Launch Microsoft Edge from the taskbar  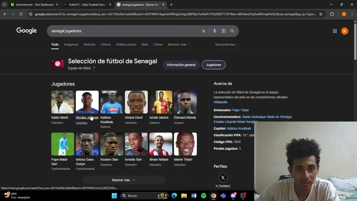click(174, 196)
